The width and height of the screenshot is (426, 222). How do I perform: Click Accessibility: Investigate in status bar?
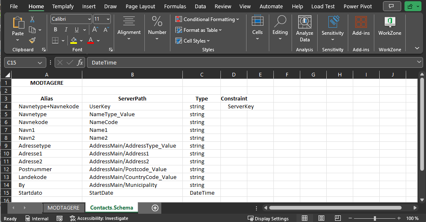click(99, 218)
